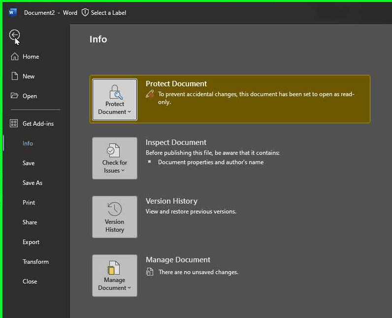Select the Info tab
This screenshot has height=318, width=392.
point(28,143)
